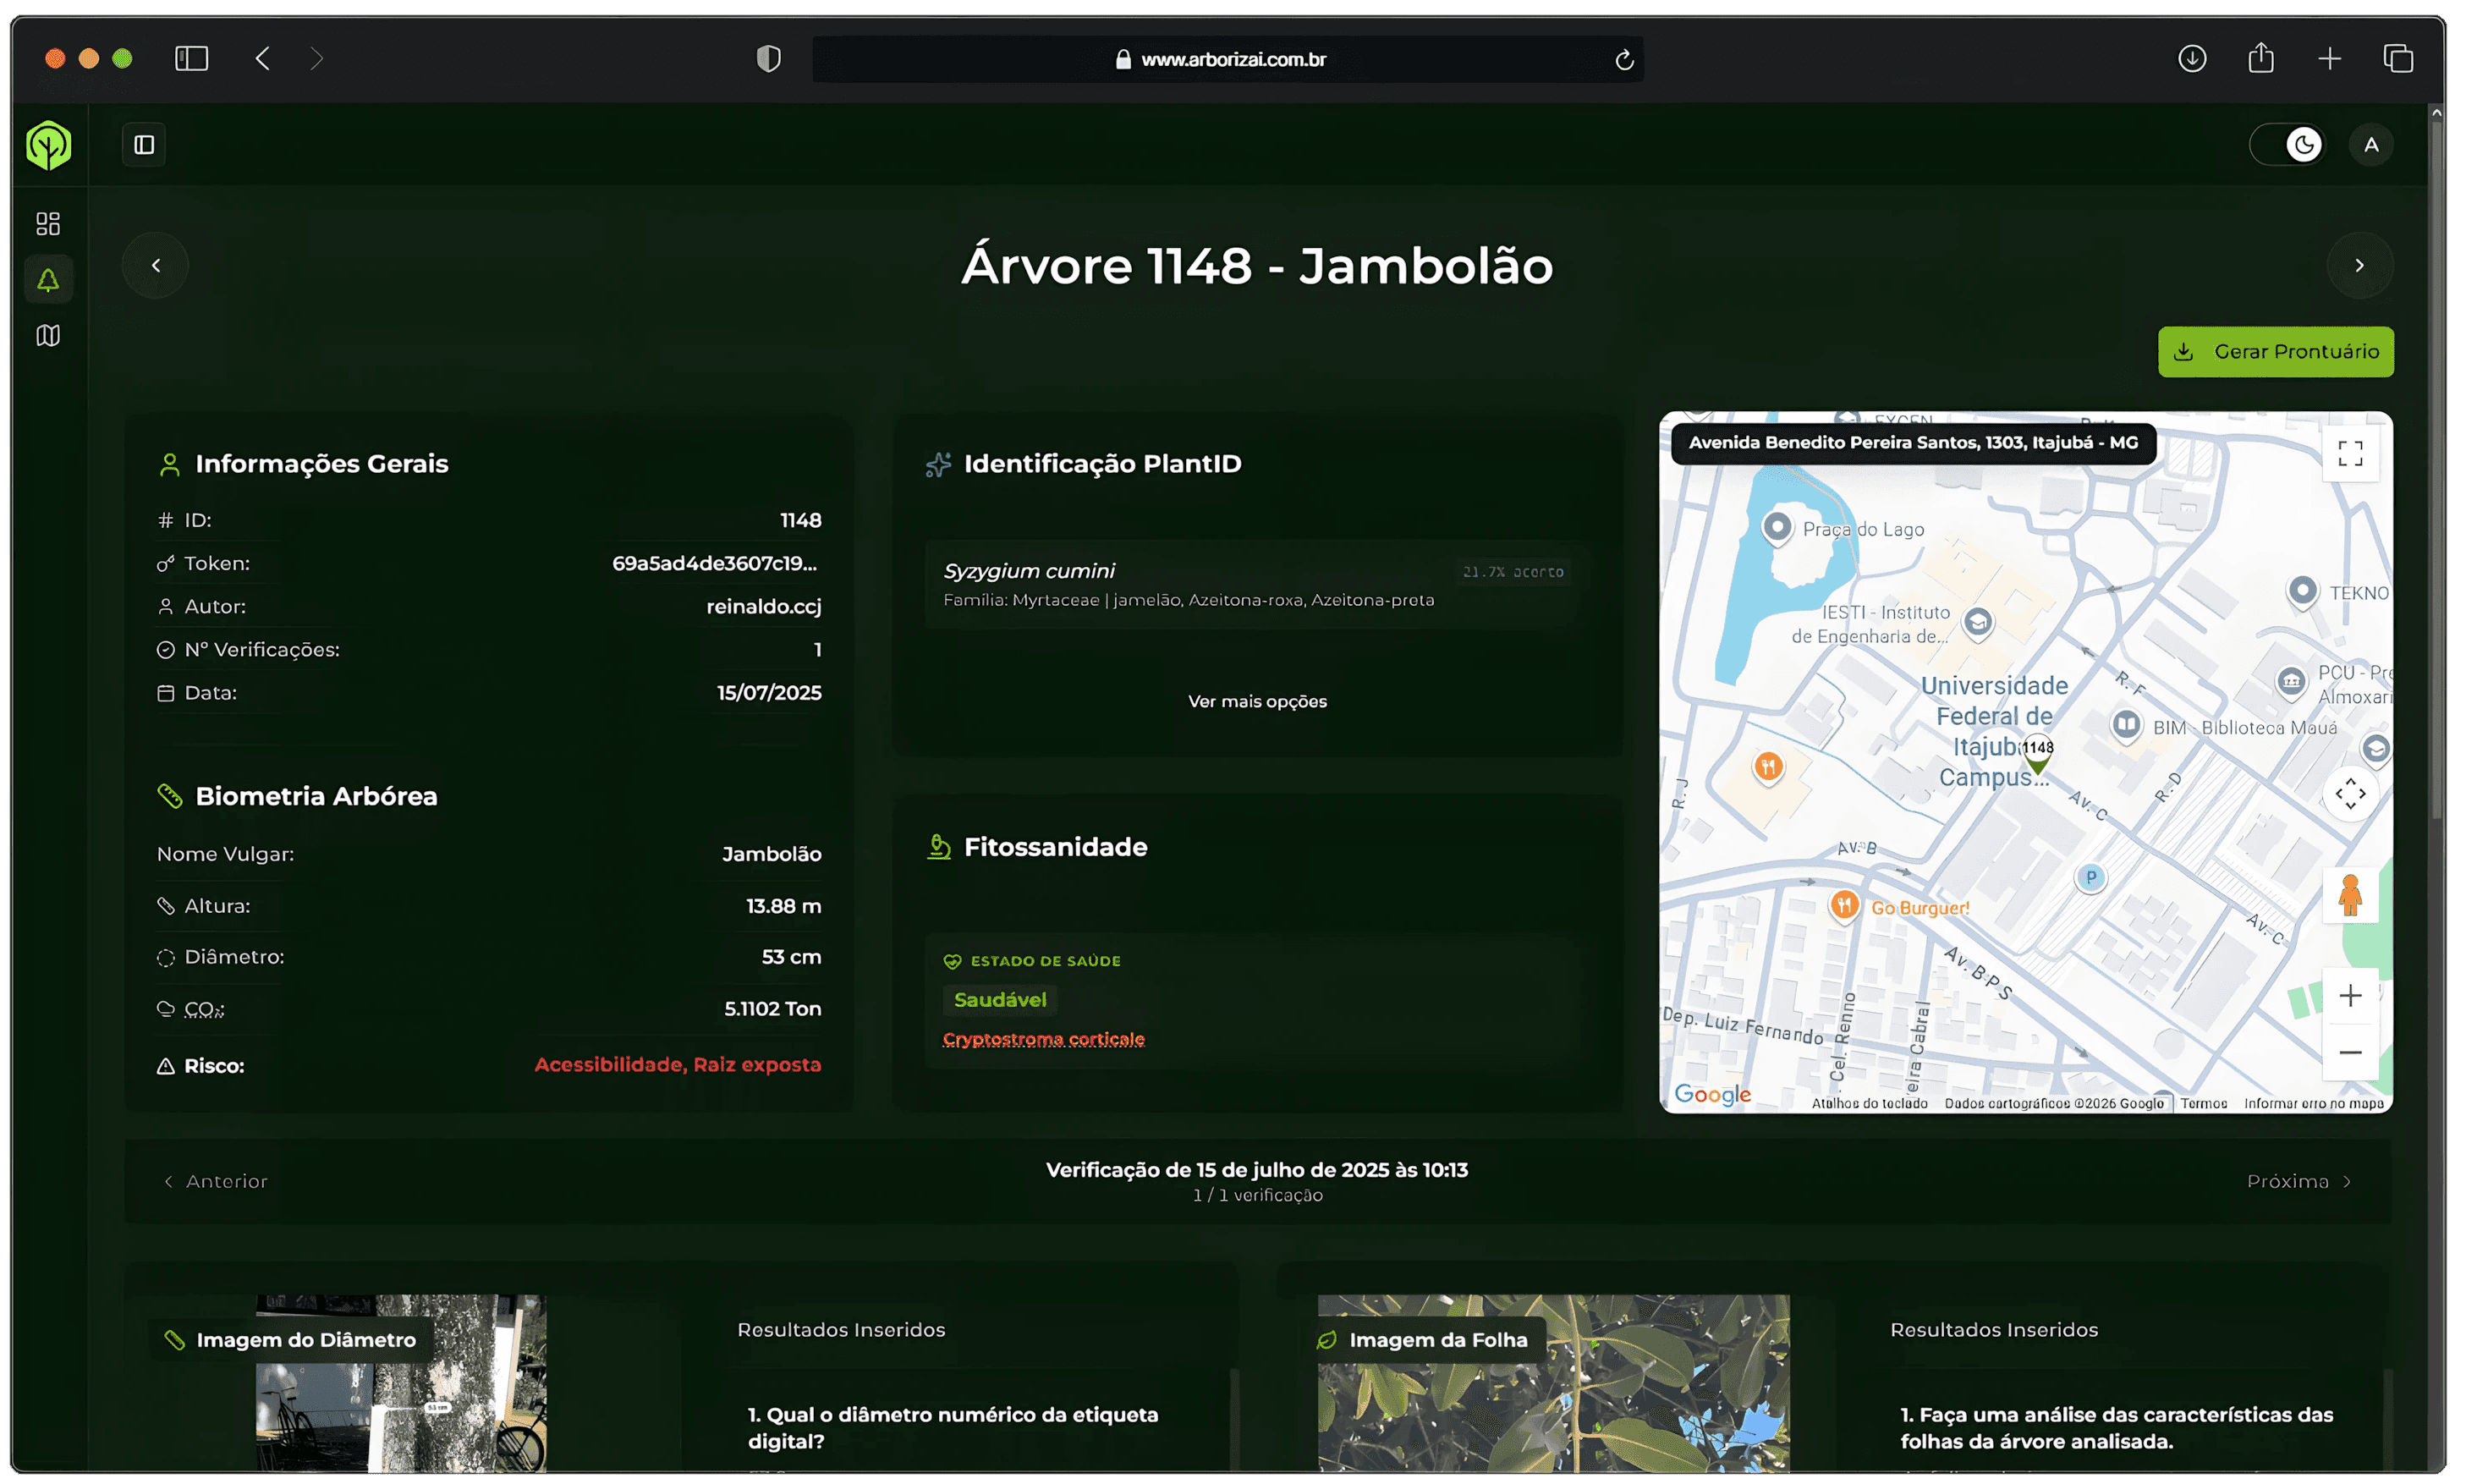The height and width of the screenshot is (1484, 2466).
Task: Toggle dark mode switch
Action: pyautogui.click(x=2288, y=145)
